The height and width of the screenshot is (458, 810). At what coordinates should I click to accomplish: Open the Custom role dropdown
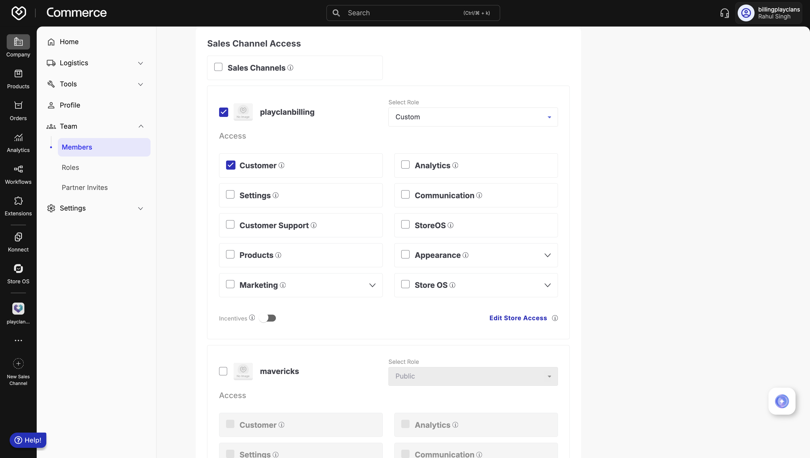click(x=473, y=117)
